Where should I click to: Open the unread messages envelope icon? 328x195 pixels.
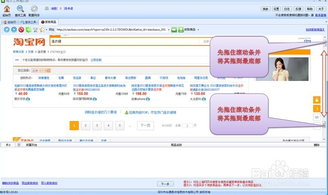[47, 8]
